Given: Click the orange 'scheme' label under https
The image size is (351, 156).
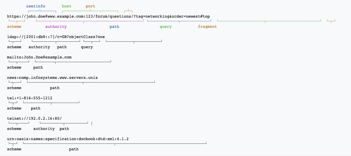Looking at the screenshot, I should [x=14, y=27].
